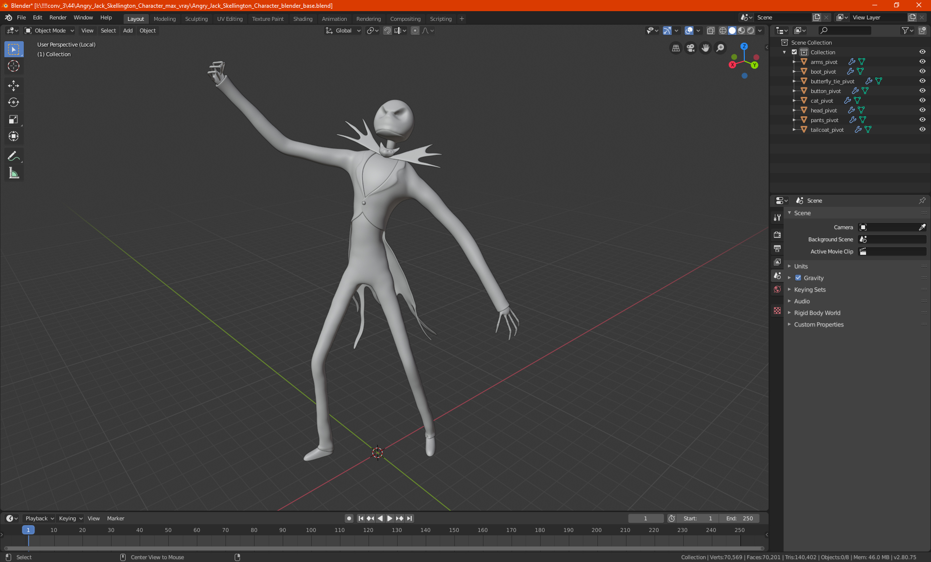Open viewport Add menu
This screenshot has height=562, width=931.
click(128, 31)
